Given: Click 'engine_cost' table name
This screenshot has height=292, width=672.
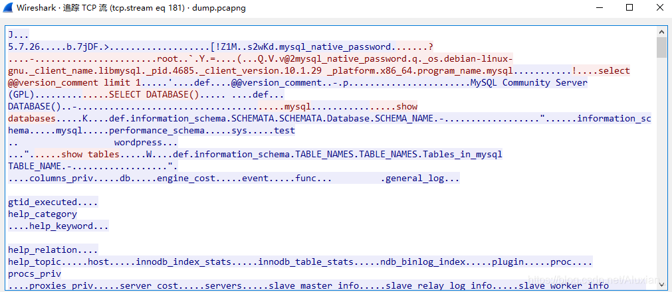Looking at the screenshot, I should (185, 179).
